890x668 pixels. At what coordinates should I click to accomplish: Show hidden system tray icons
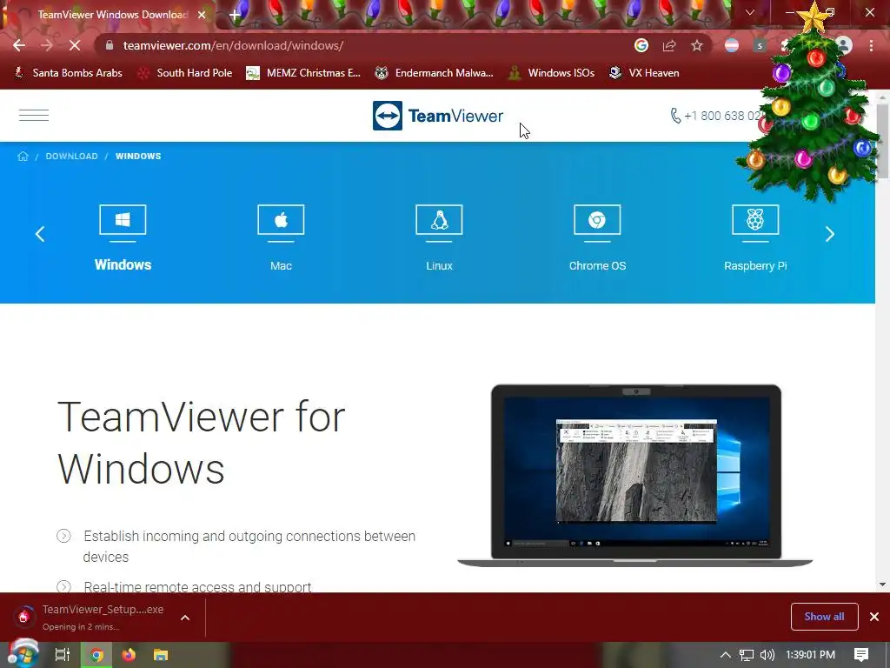click(725, 655)
